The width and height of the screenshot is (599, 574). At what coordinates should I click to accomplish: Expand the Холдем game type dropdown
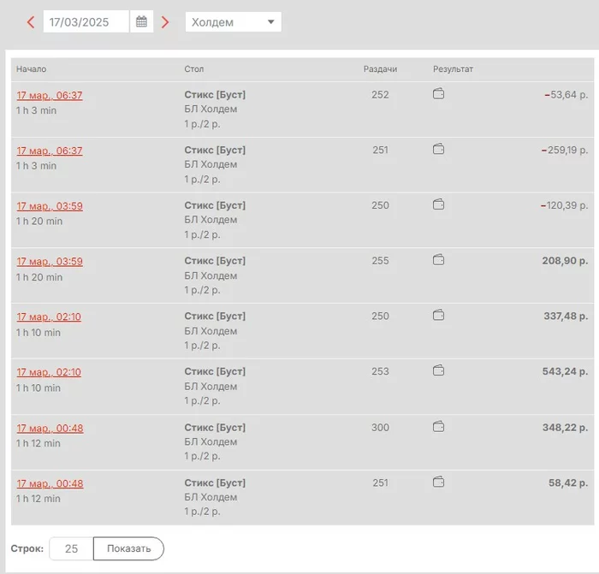click(233, 22)
